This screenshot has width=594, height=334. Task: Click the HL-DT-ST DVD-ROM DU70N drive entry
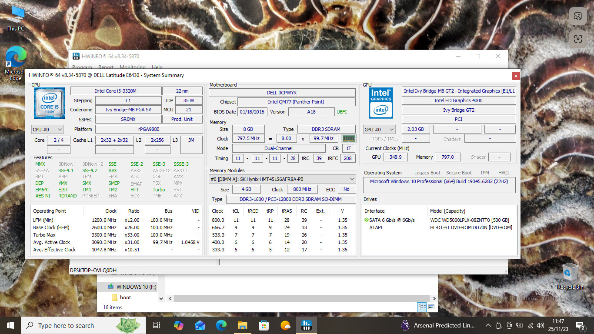pos(471,227)
